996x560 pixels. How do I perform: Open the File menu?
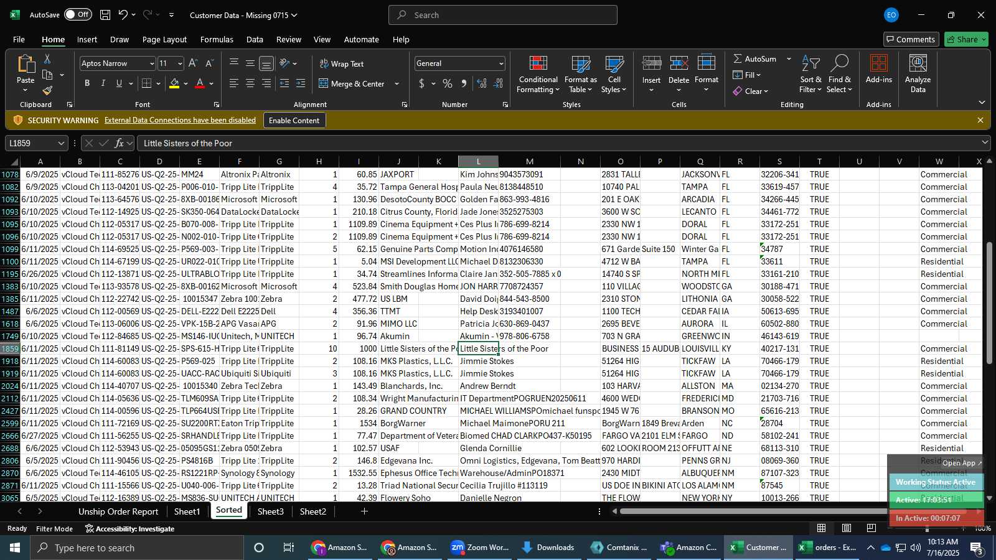19,39
